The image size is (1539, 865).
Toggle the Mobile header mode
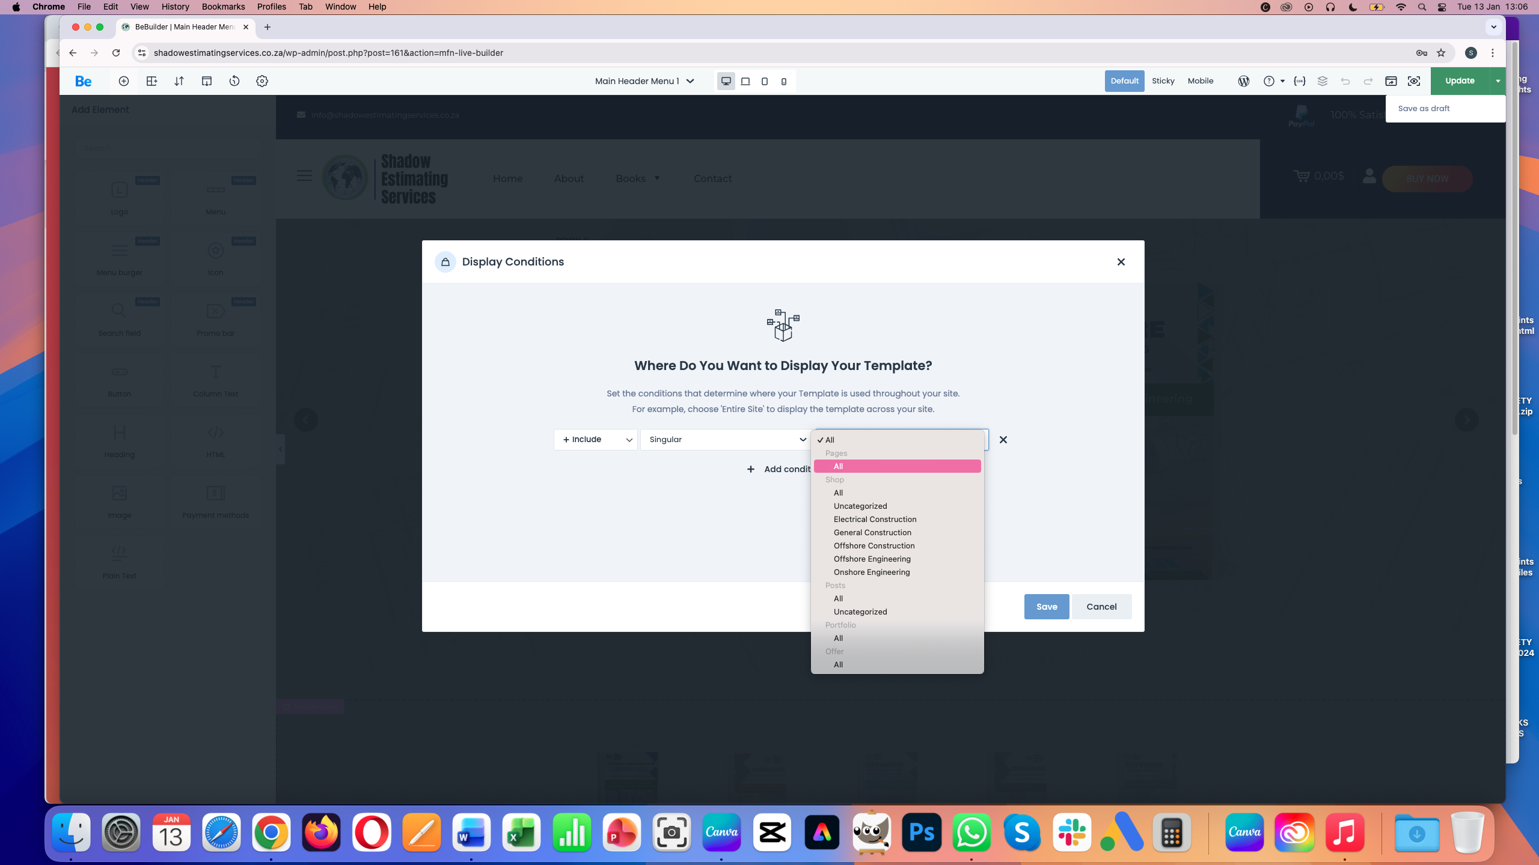coord(1200,81)
